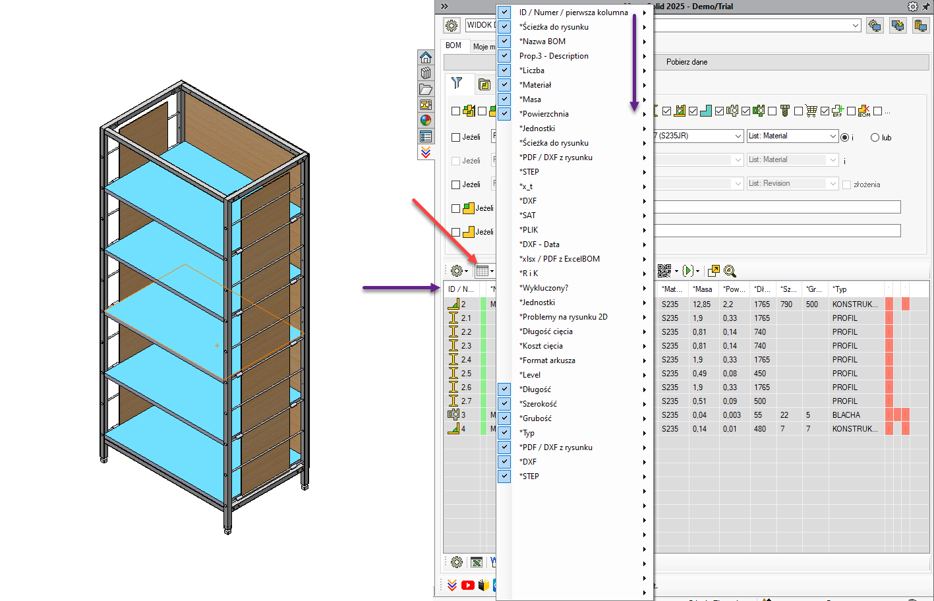Screen dimensions: 934x601
Task: Click the color appearance sphere icon
Action: [x=426, y=120]
